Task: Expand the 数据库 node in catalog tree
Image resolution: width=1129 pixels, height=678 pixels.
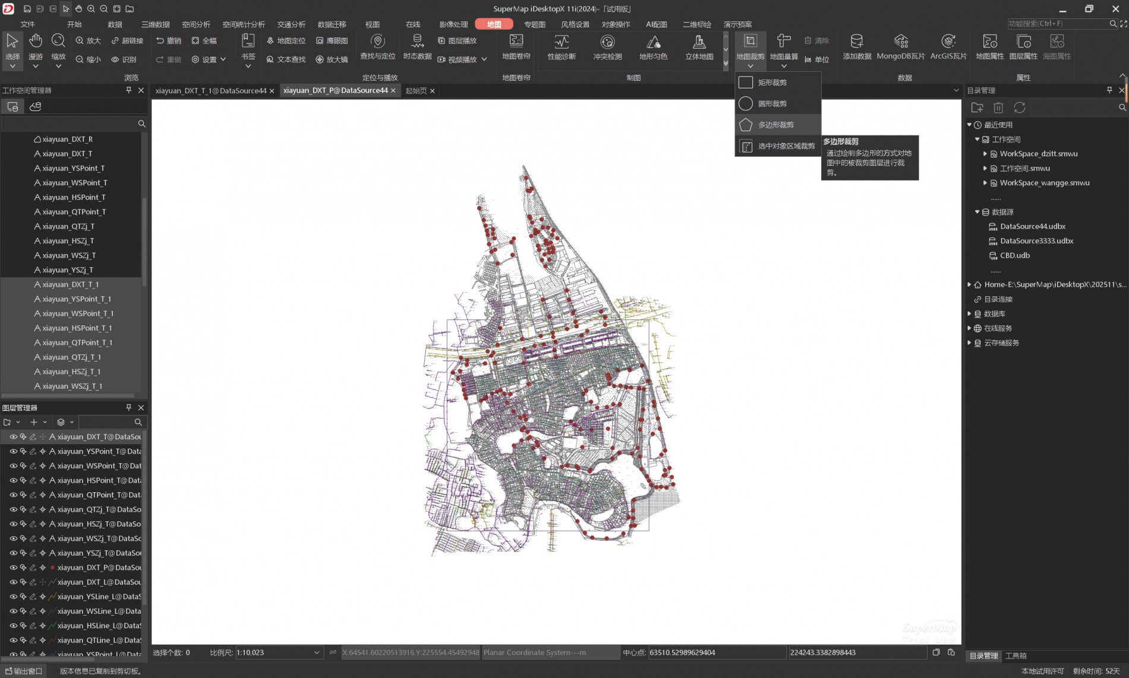Action: pos(969,314)
